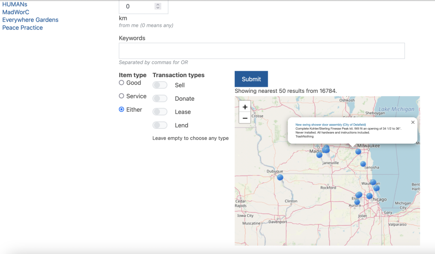Turn on the Lend toggle
The width and height of the screenshot is (435, 254).
coord(160,126)
